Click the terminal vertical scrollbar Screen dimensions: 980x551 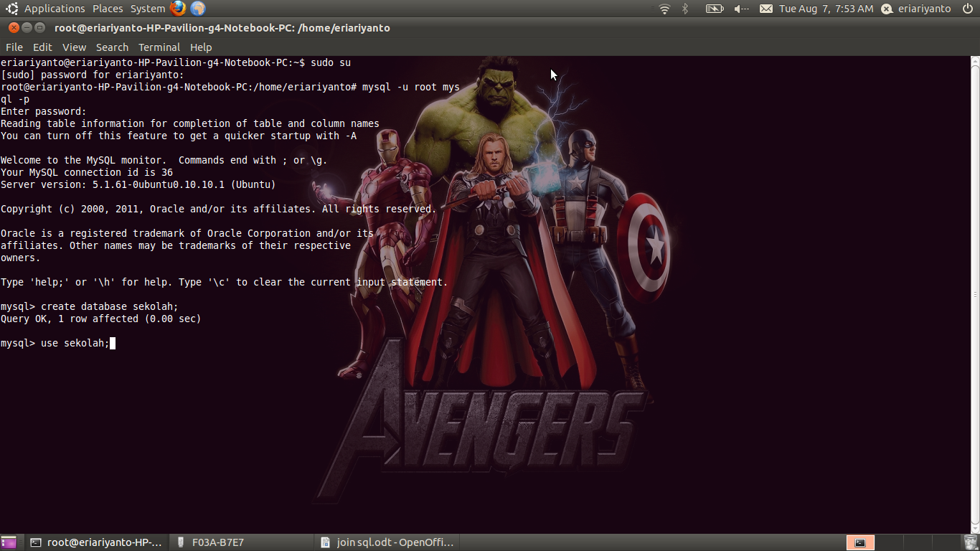click(x=975, y=294)
